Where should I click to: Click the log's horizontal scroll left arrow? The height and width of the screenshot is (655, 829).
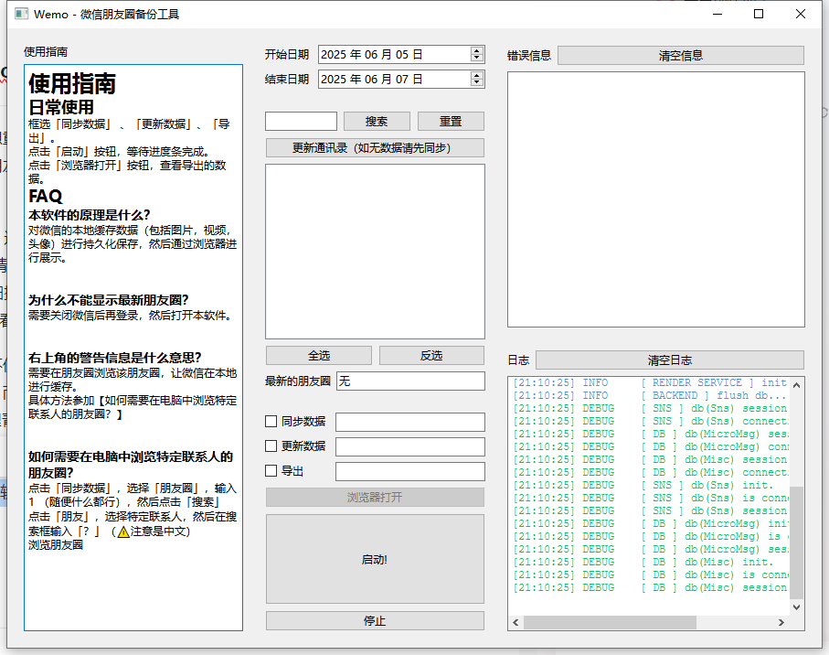coord(515,623)
